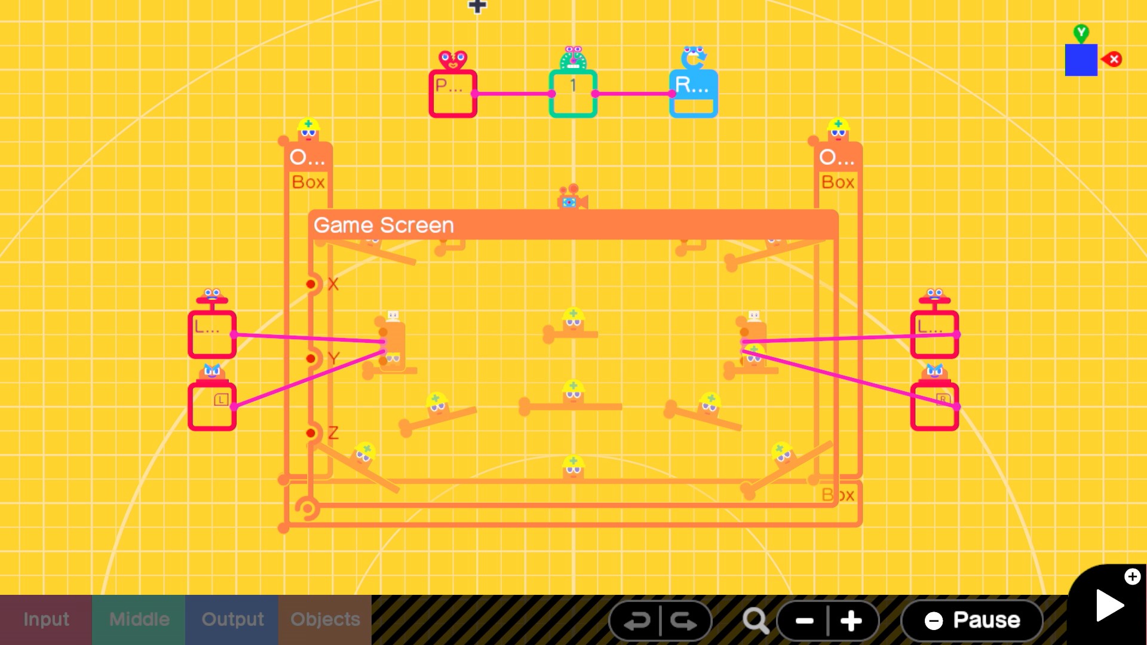
Task: Click the magnifier search icon
Action: (x=755, y=620)
